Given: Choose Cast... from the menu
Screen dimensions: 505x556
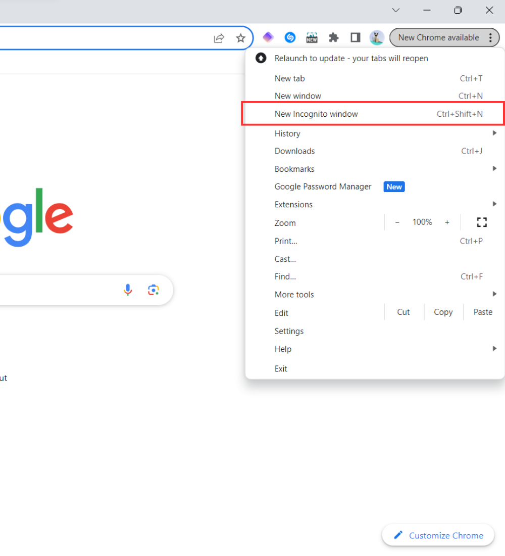Looking at the screenshot, I should click(x=375, y=259).
